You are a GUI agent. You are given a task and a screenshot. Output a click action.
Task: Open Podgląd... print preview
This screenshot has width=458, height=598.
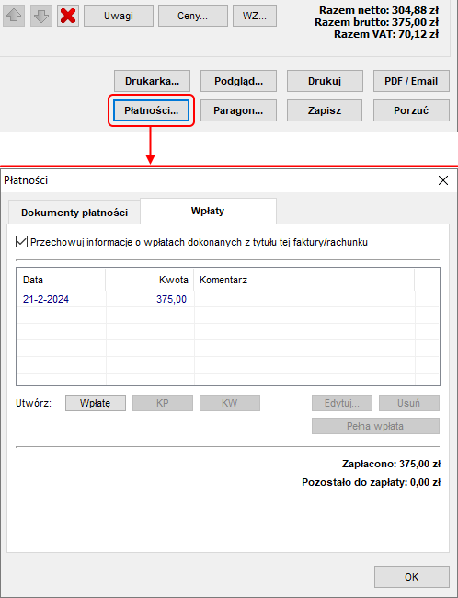239,81
